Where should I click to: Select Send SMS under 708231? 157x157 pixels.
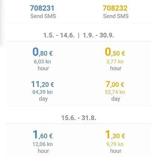[x=43, y=16]
